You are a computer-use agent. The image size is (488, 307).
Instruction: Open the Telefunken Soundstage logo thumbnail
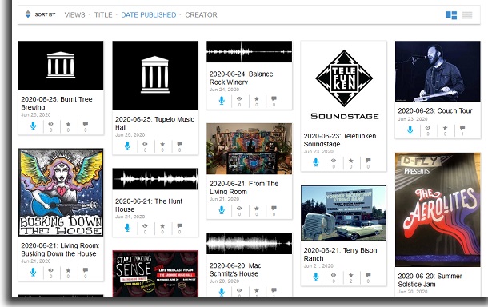click(343, 85)
